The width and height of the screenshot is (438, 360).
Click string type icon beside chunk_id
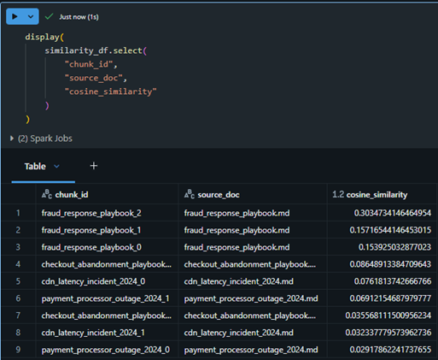[47, 194]
